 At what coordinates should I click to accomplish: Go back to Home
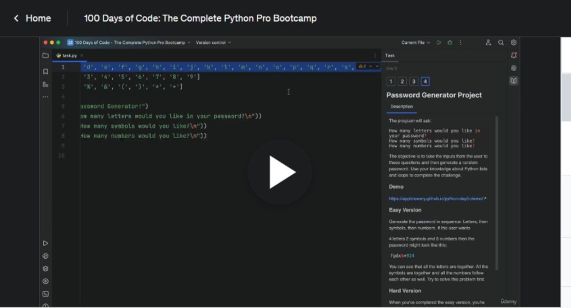pyautogui.click(x=32, y=18)
